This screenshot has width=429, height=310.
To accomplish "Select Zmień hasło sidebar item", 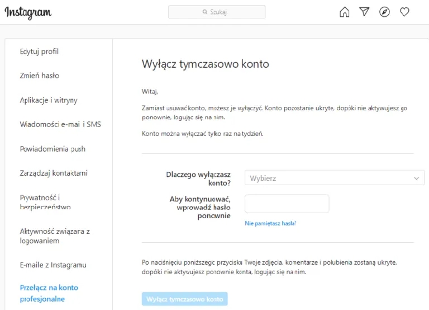I will click(x=39, y=76).
